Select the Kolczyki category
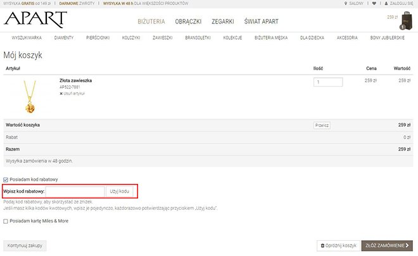 (x=131, y=38)
